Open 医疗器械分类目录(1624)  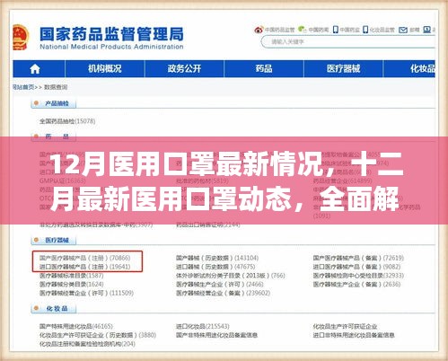pyautogui.click(x=71, y=284)
